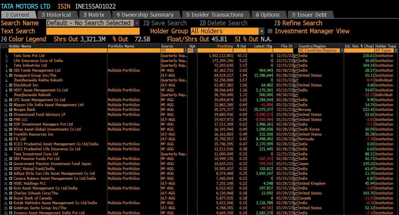Expand HDFC Asset Management Co Ltd row

11,90
